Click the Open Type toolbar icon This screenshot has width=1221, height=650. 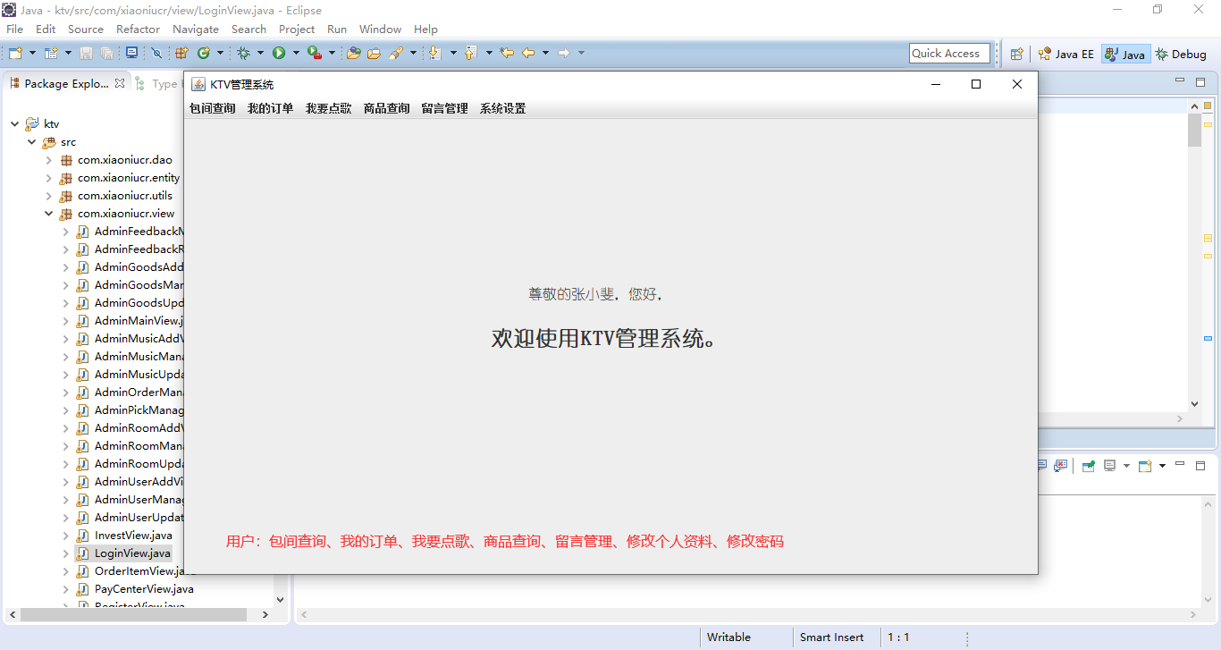(x=353, y=54)
